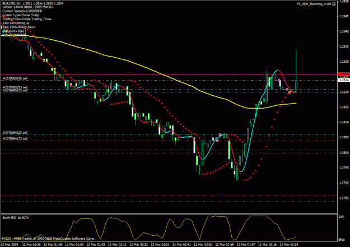Click the 1.2840 price axis label
Image resolution: width=350 pixels, height=247 pixels.
click(343, 31)
